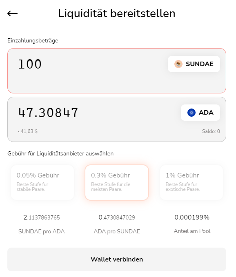Click the Wallet verbinden button

117,259
